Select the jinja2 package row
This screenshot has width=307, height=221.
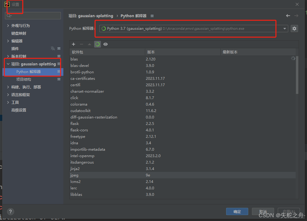click(182, 169)
